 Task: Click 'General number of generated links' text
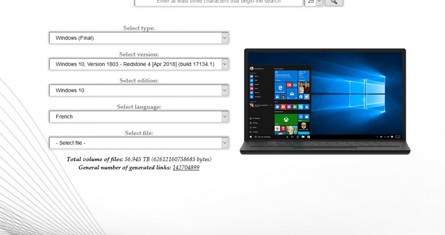(x=125, y=168)
